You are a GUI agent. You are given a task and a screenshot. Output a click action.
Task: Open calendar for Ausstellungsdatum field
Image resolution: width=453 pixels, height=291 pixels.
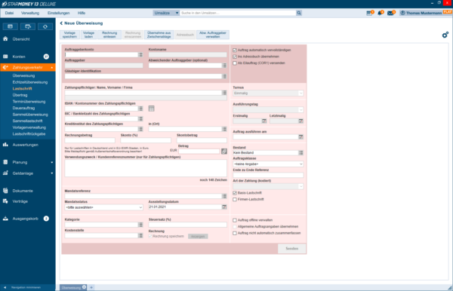(x=224, y=207)
